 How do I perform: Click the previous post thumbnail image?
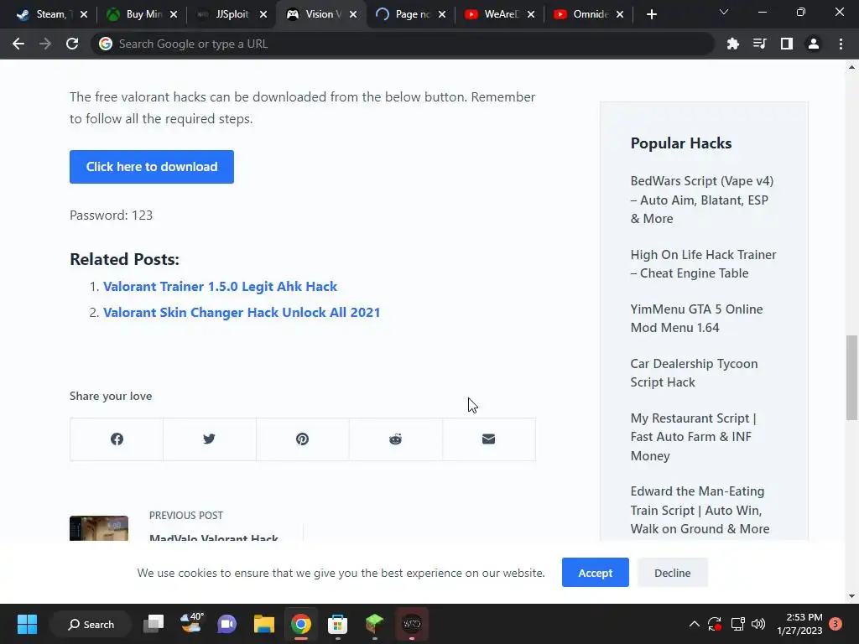coord(99,528)
